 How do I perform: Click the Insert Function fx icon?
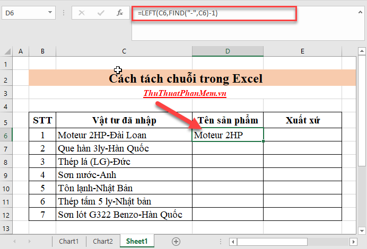click(x=120, y=13)
